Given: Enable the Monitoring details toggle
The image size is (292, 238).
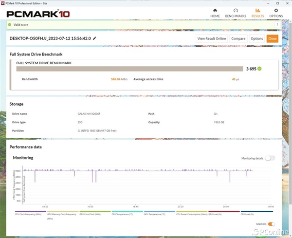Looking at the screenshot, I should click(270, 158).
